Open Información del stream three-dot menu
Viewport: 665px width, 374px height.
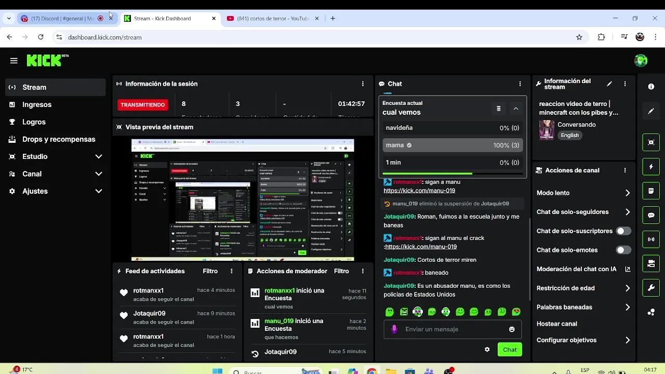[625, 84]
